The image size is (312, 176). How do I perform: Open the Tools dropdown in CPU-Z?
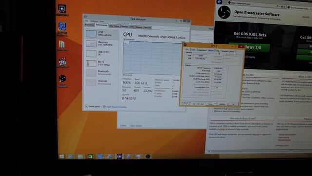pyautogui.click(x=211, y=104)
